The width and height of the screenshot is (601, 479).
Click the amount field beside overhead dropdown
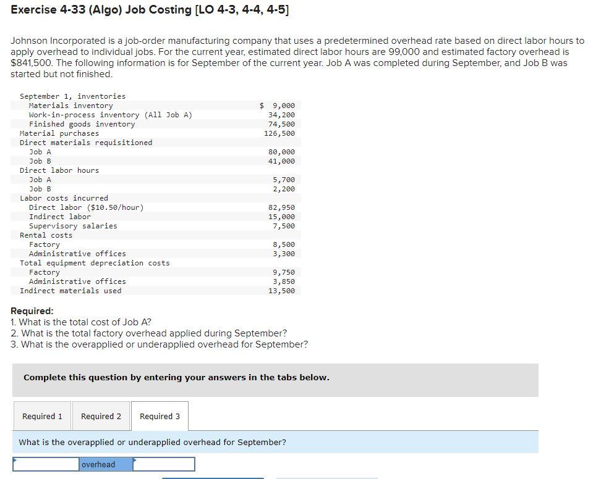(x=164, y=464)
